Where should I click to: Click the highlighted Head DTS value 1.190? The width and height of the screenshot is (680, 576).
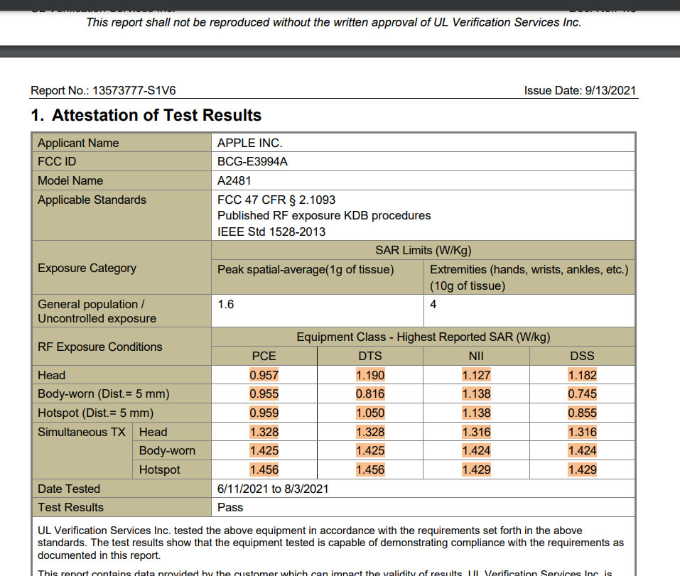tap(369, 375)
